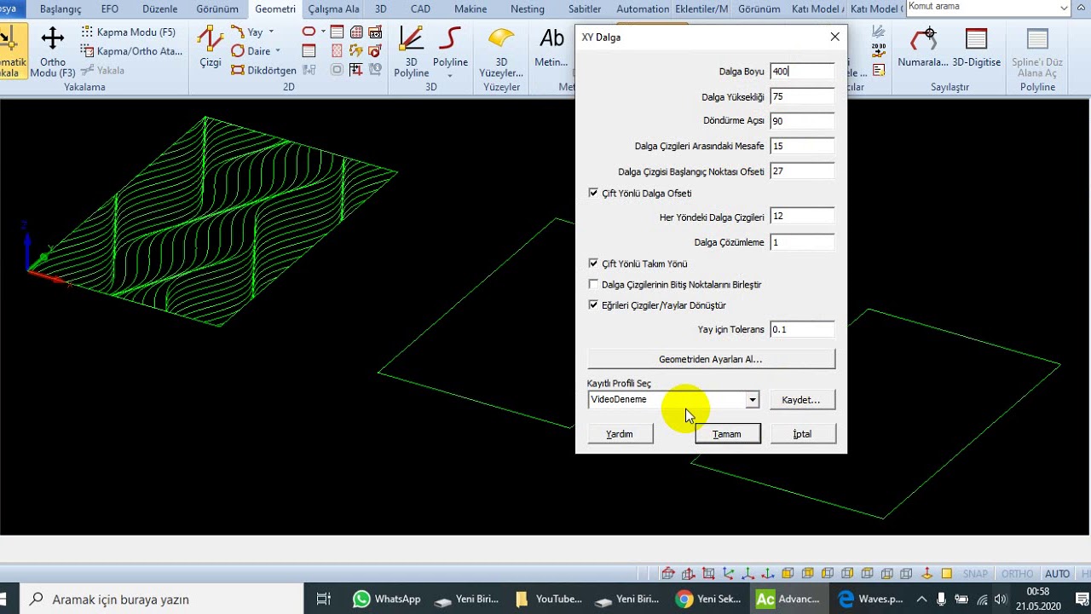Expand the Daire tool dropdown arrow
This screenshot has height=614, width=1091.
(x=278, y=51)
